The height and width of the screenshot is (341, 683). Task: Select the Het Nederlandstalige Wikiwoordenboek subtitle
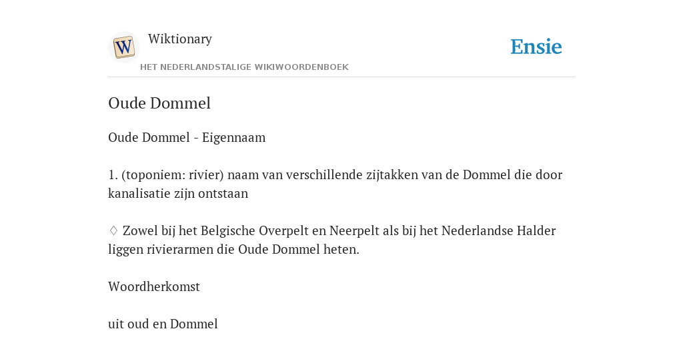(244, 67)
